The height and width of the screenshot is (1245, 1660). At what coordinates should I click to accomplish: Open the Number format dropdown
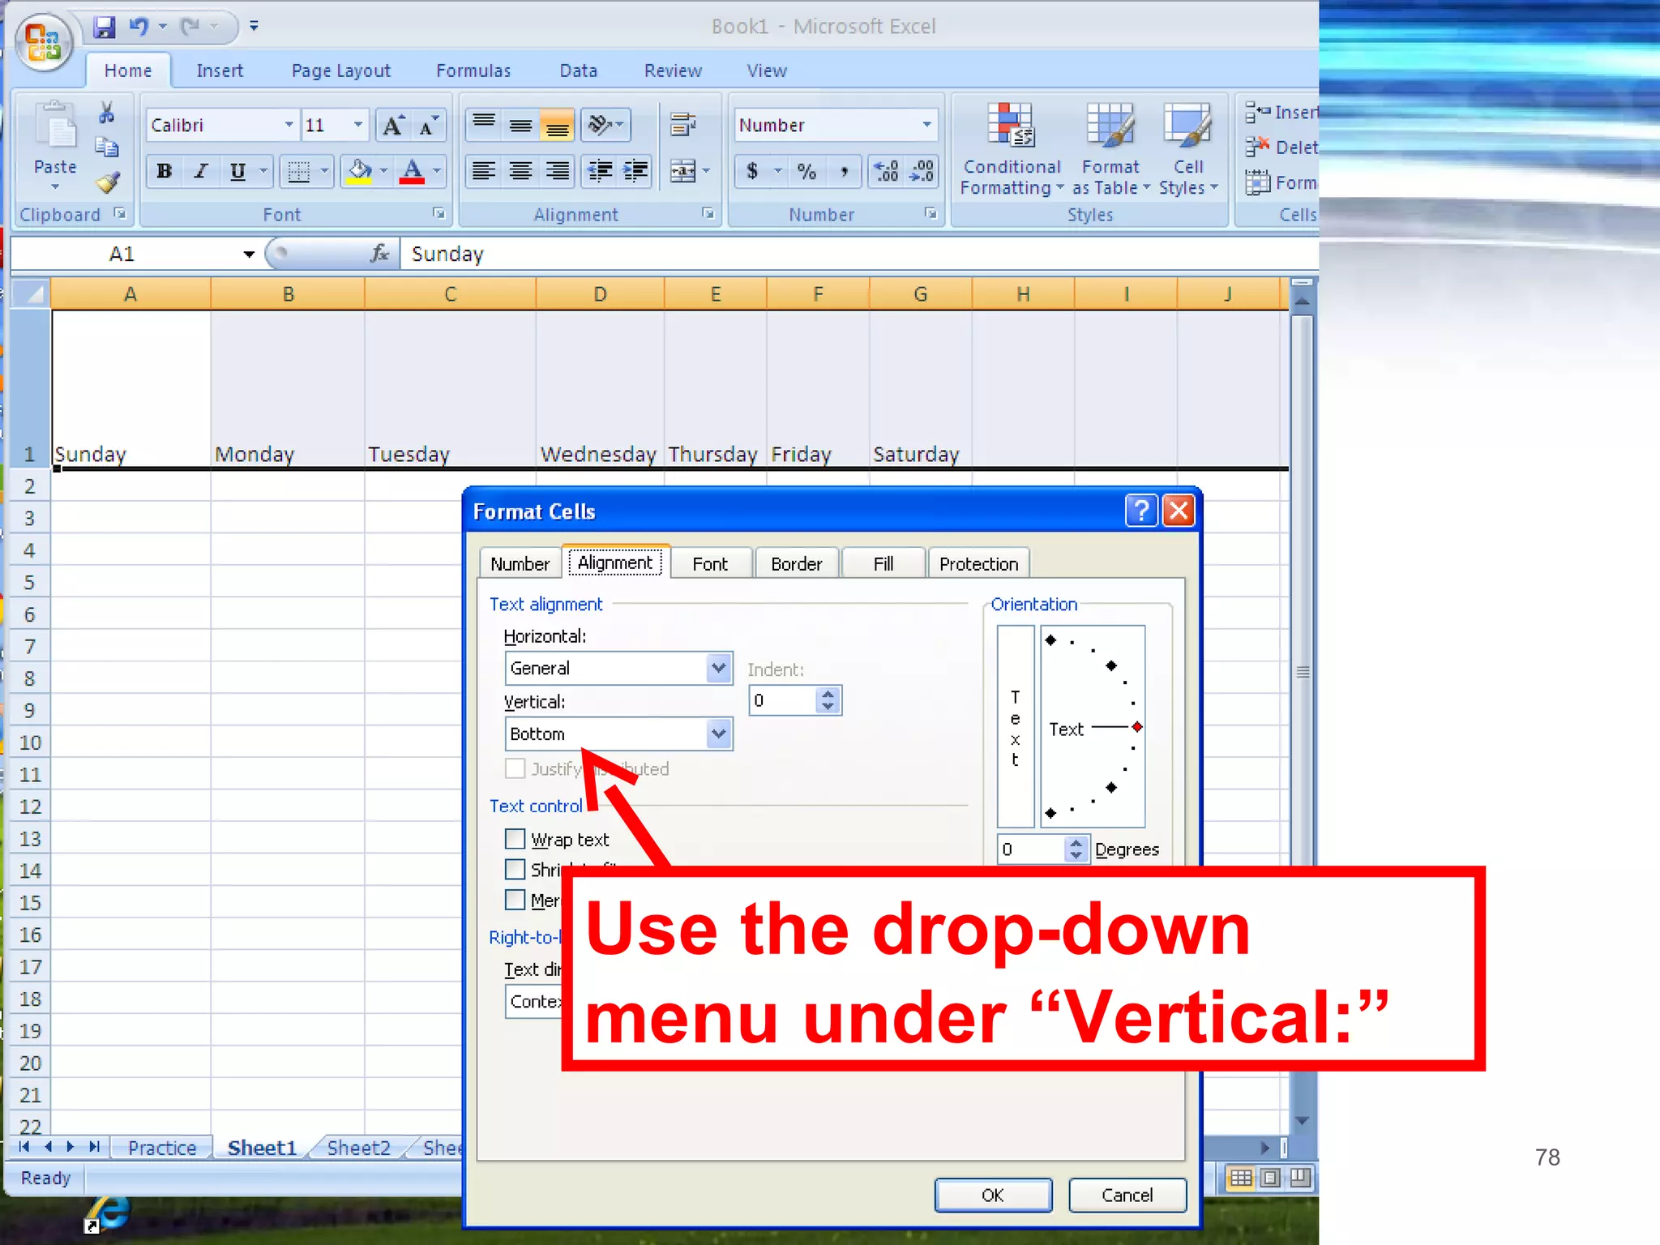click(926, 125)
